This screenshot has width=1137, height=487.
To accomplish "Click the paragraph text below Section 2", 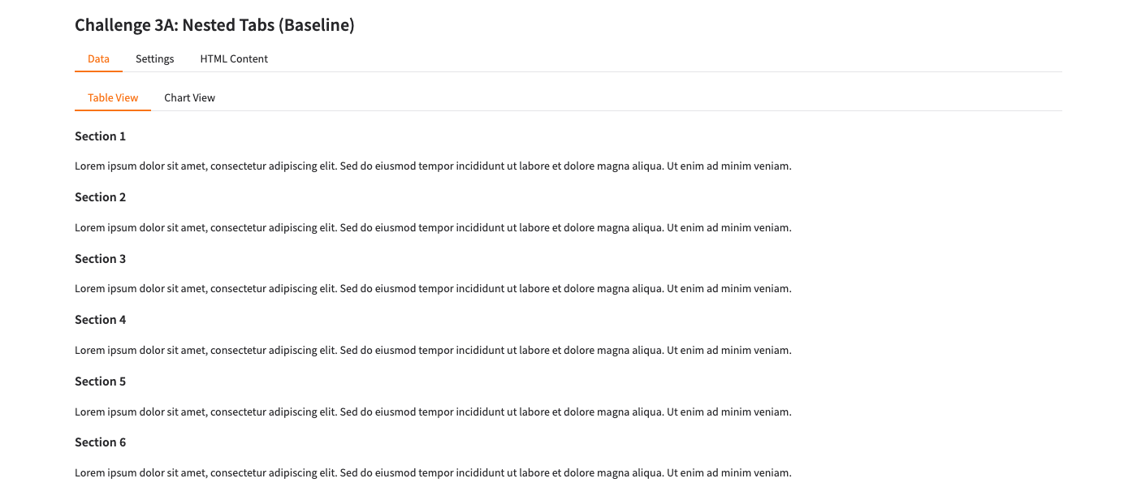I will (x=433, y=227).
